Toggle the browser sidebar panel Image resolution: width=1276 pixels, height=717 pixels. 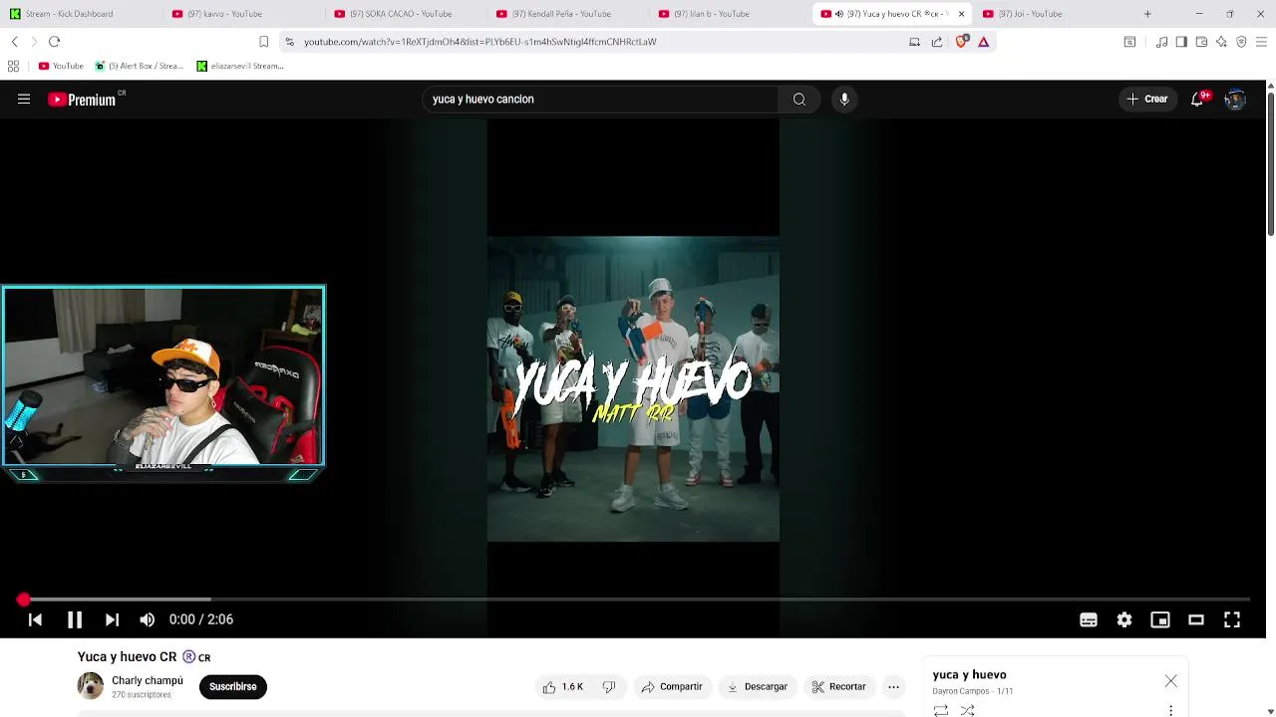pos(1181,42)
